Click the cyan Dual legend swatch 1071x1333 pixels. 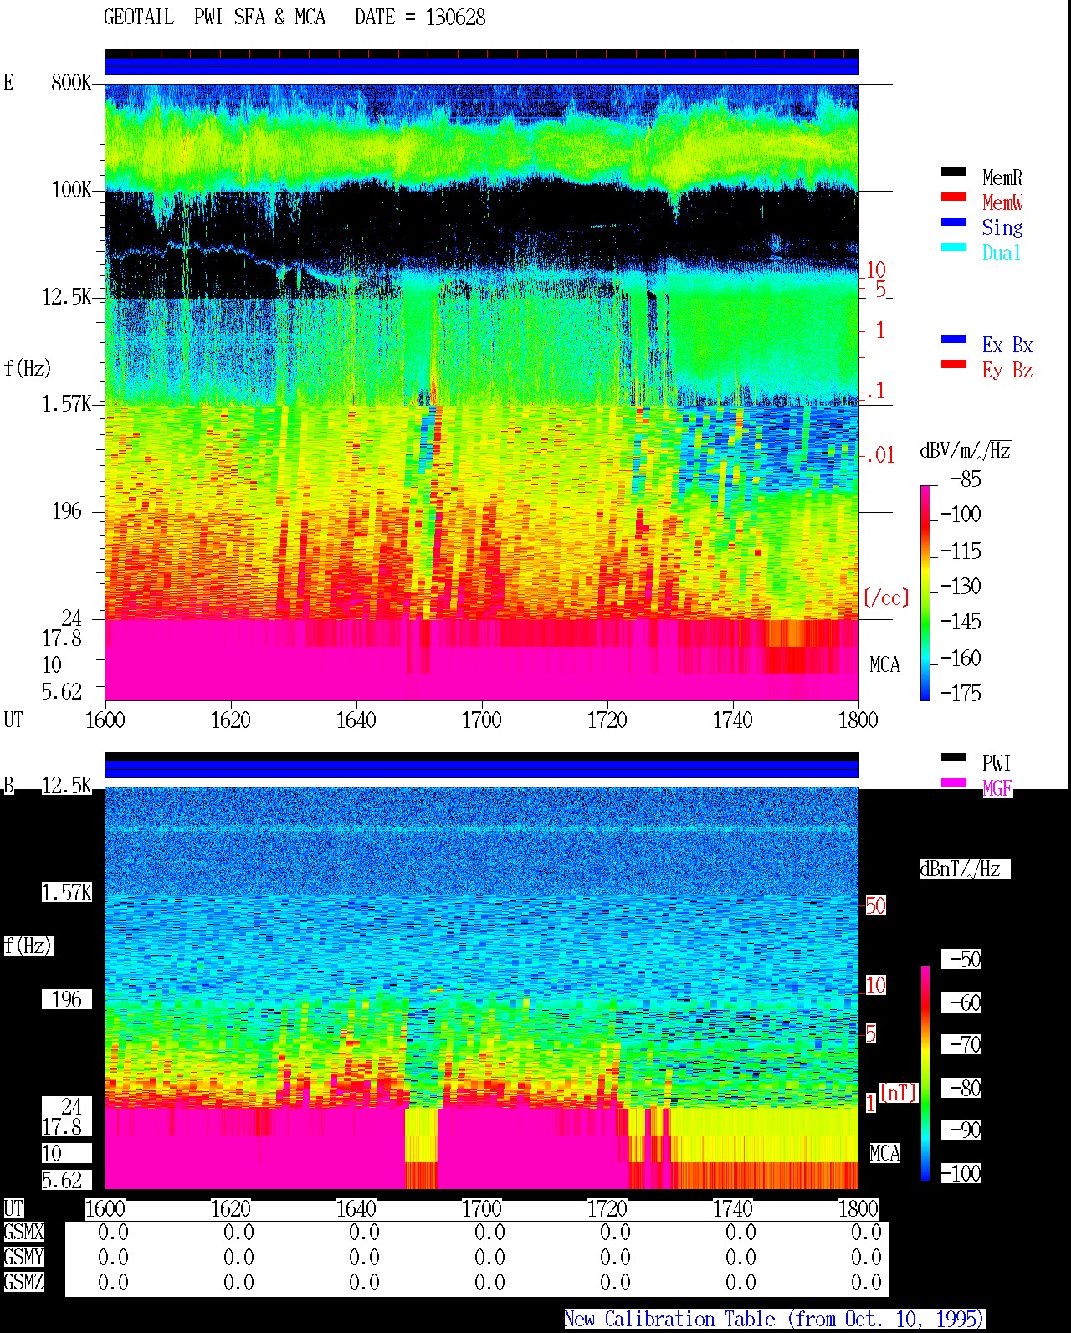tap(954, 248)
